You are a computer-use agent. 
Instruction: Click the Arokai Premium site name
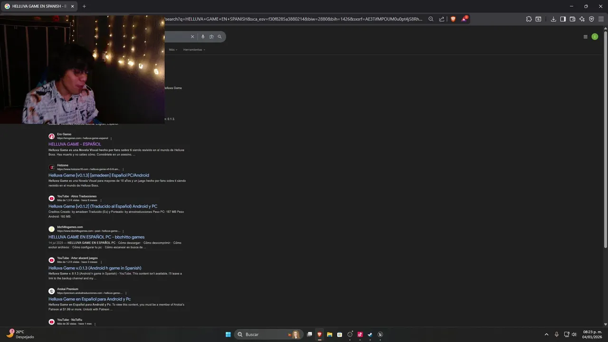coord(67,289)
